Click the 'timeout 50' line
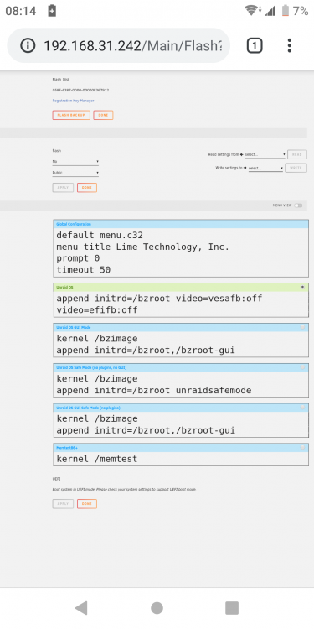 83,269
